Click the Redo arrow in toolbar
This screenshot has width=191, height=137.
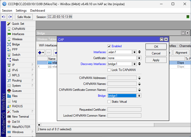(x=10, y=17)
